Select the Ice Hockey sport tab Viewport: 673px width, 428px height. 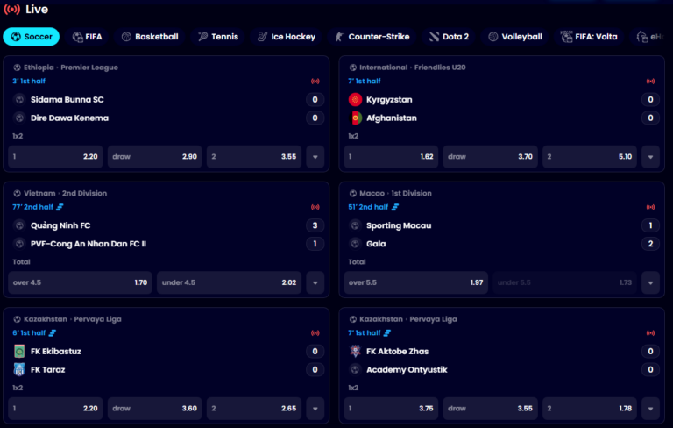pos(287,37)
